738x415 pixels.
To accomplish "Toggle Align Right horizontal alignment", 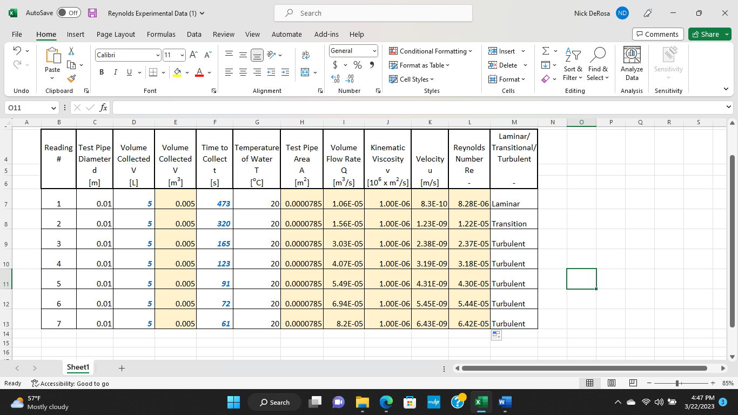I will coord(257,72).
